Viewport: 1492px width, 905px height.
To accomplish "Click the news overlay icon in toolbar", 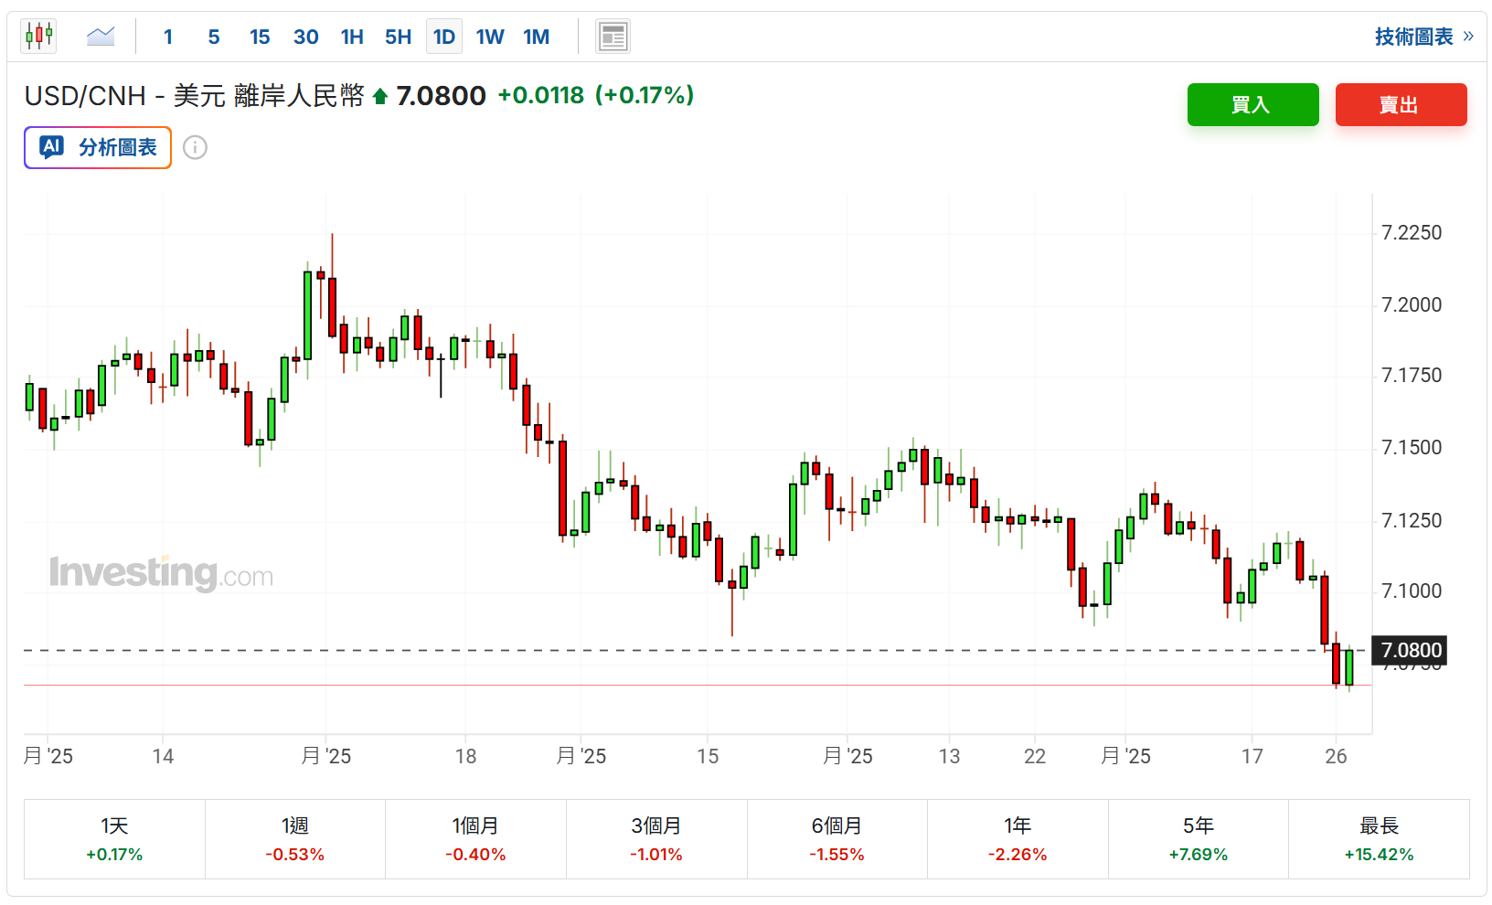I will (x=613, y=37).
